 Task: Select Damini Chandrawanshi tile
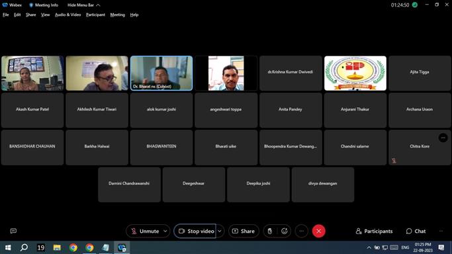[x=129, y=185]
